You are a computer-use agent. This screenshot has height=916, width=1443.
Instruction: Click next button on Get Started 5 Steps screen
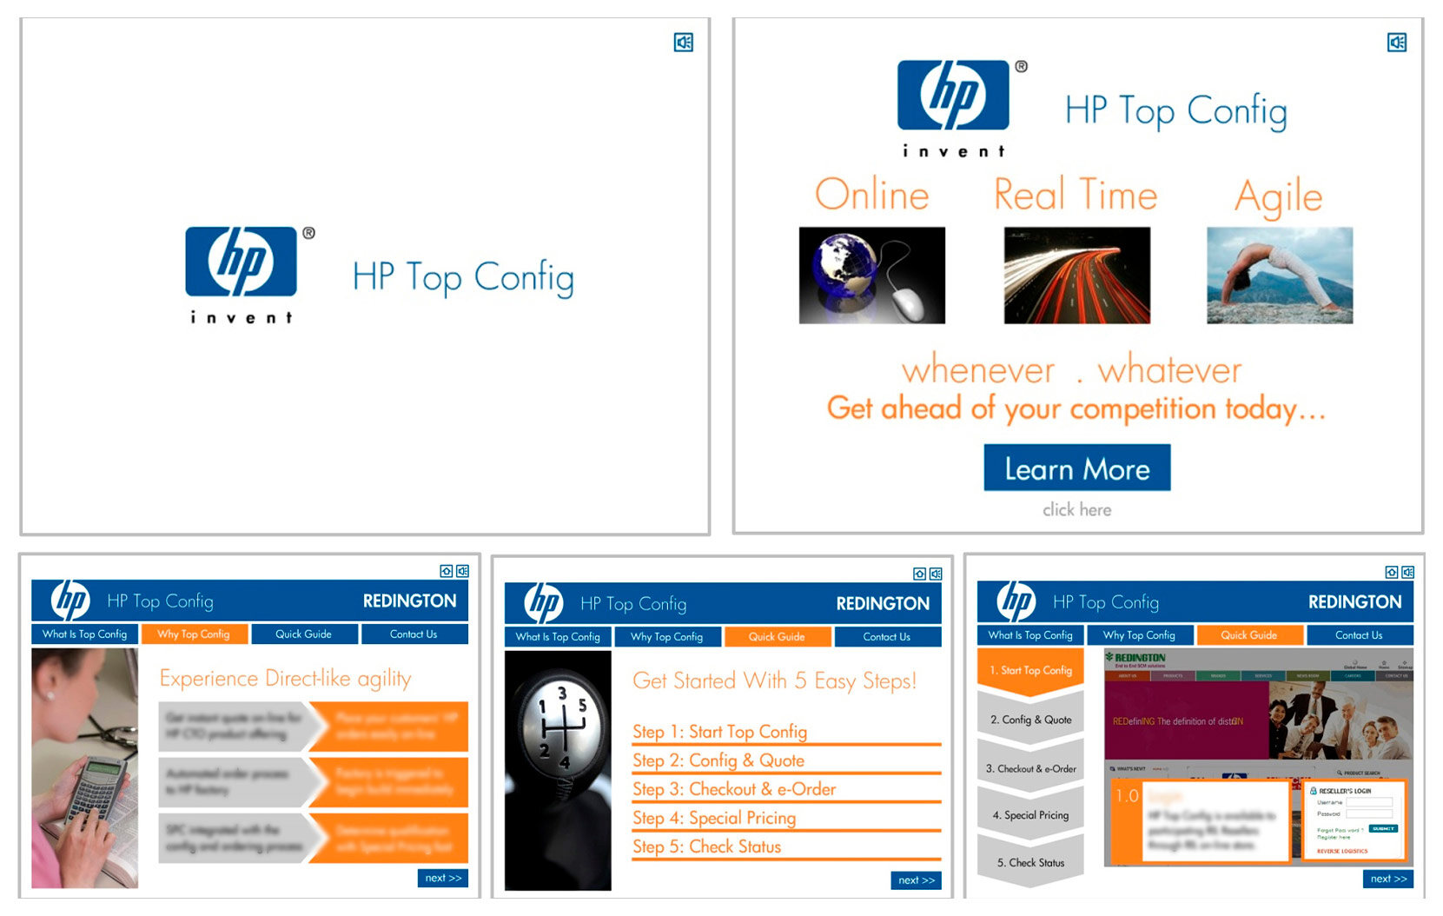(917, 880)
